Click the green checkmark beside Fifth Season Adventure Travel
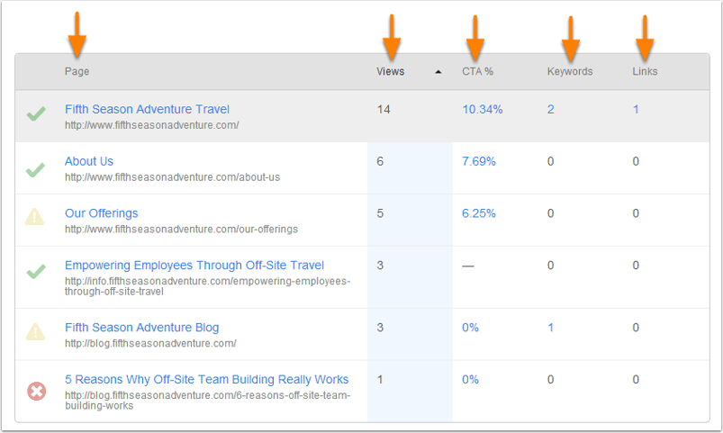 [x=36, y=113]
